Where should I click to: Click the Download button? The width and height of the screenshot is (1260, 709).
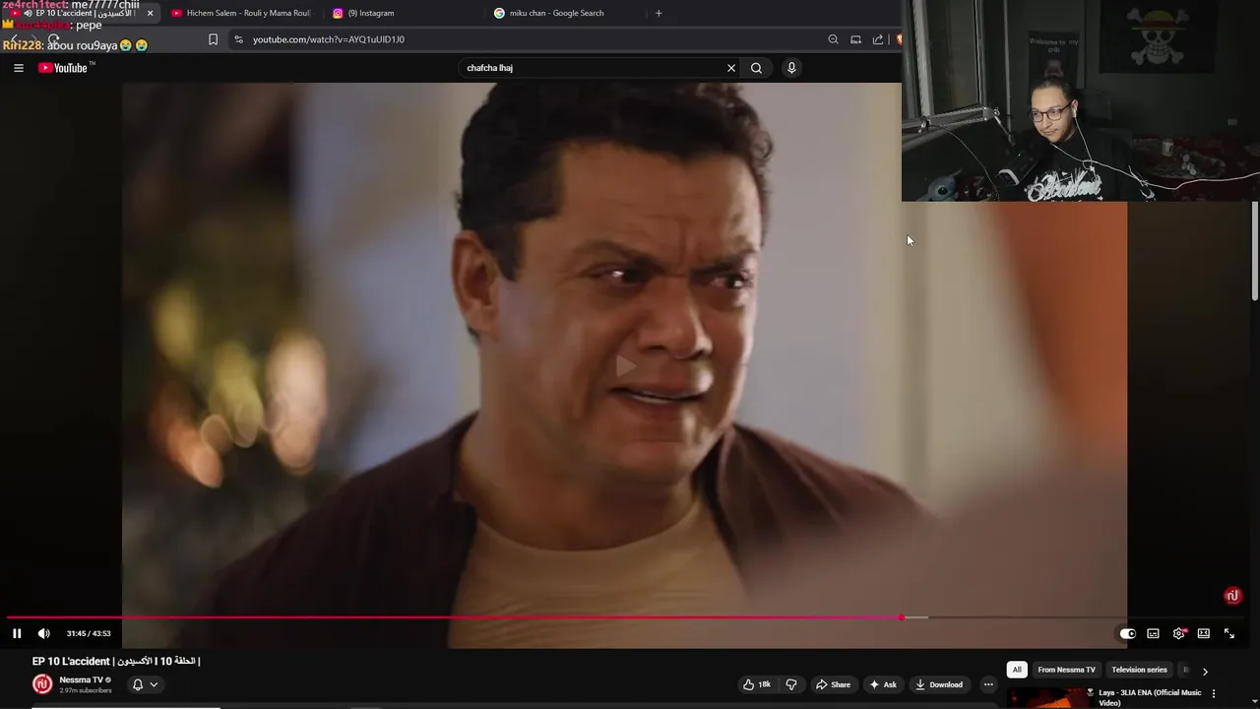point(938,684)
